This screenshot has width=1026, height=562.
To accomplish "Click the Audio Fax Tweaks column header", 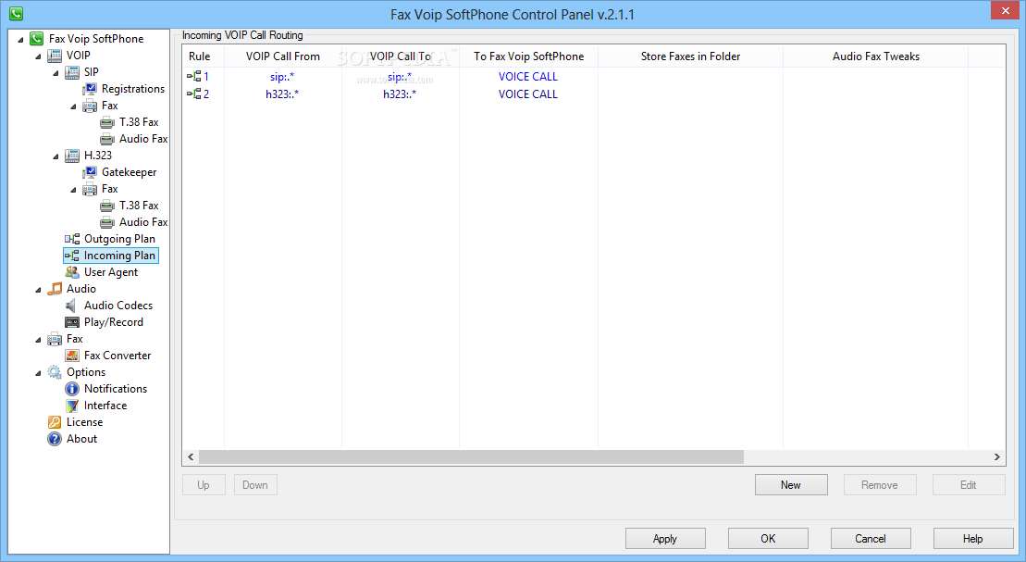I will click(875, 56).
